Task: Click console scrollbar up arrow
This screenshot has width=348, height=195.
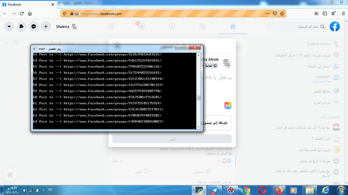Action: (x=199, y=55)
